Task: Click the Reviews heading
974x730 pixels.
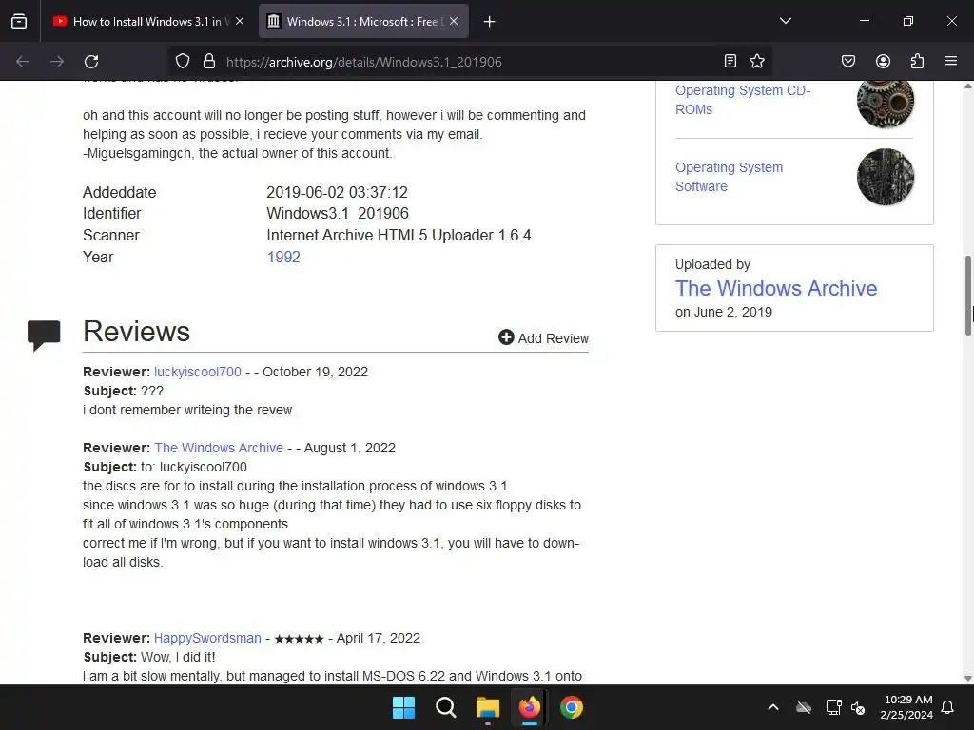Action: pyautogui.click(x=137, y=331)
